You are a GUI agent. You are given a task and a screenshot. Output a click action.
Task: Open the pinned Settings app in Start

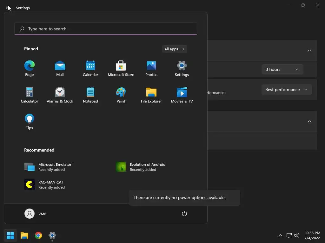[182, 69]
